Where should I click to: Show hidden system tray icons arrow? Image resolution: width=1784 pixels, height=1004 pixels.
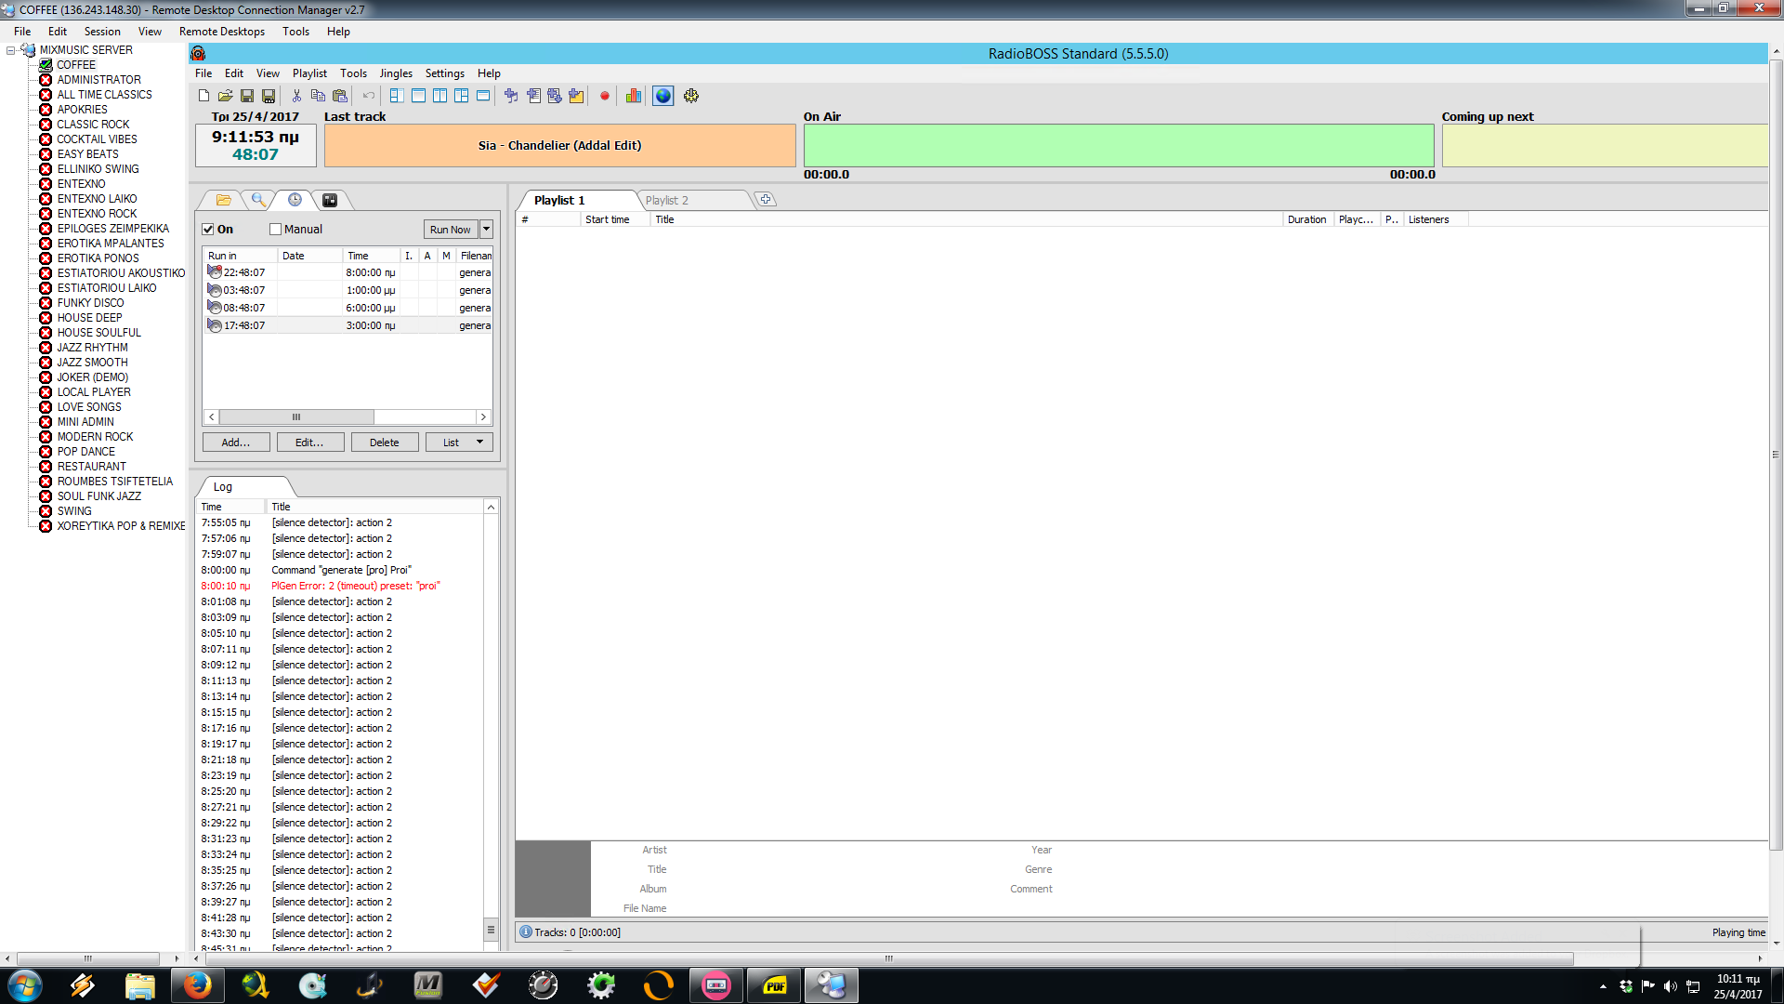pos(1603,986)
